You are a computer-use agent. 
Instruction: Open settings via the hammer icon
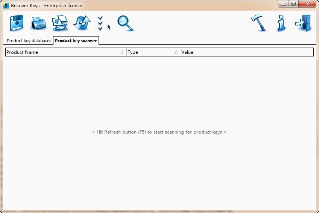(259, 23)
